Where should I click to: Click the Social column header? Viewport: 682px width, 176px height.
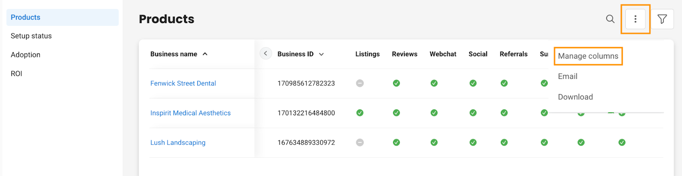click(x=478, y=54)
